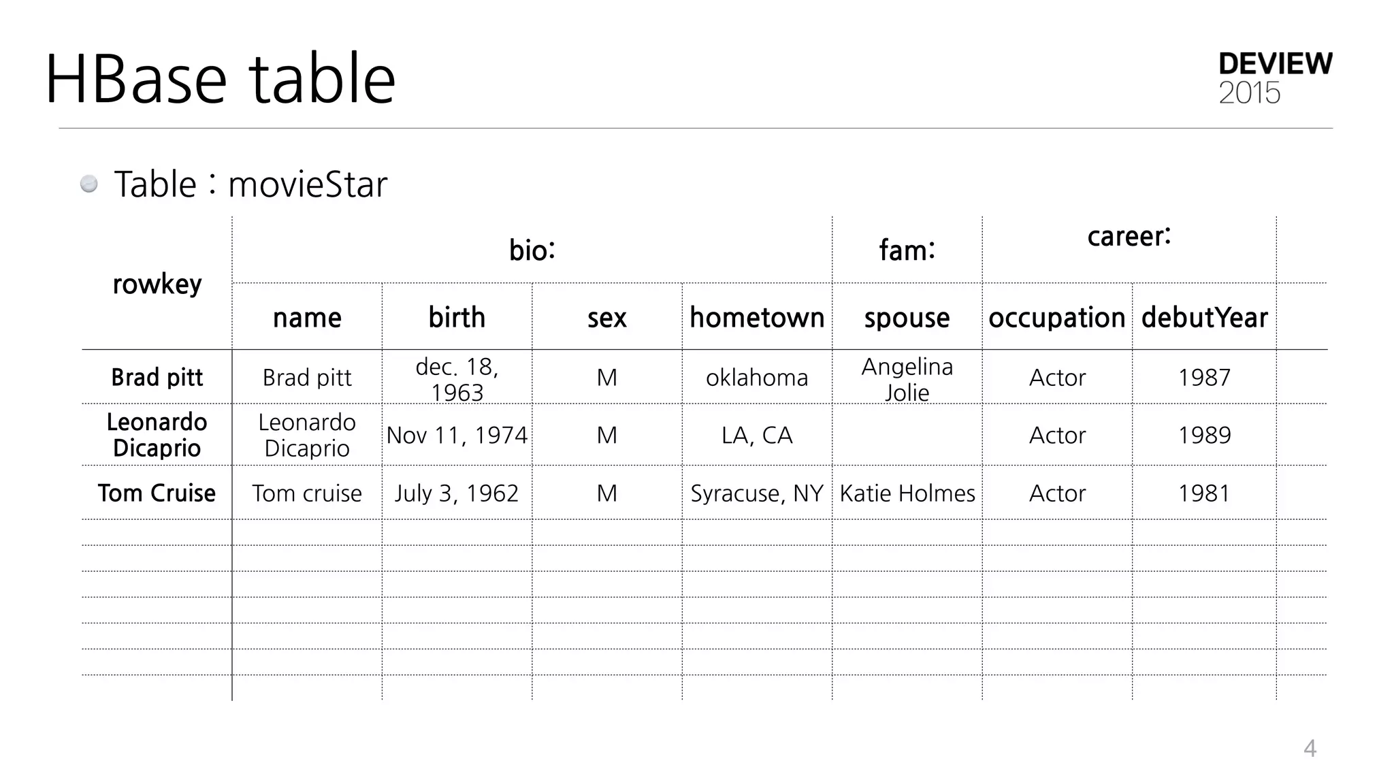
Task: Click the Nov 11, 1974 birth cell
Action: point(457,435)
